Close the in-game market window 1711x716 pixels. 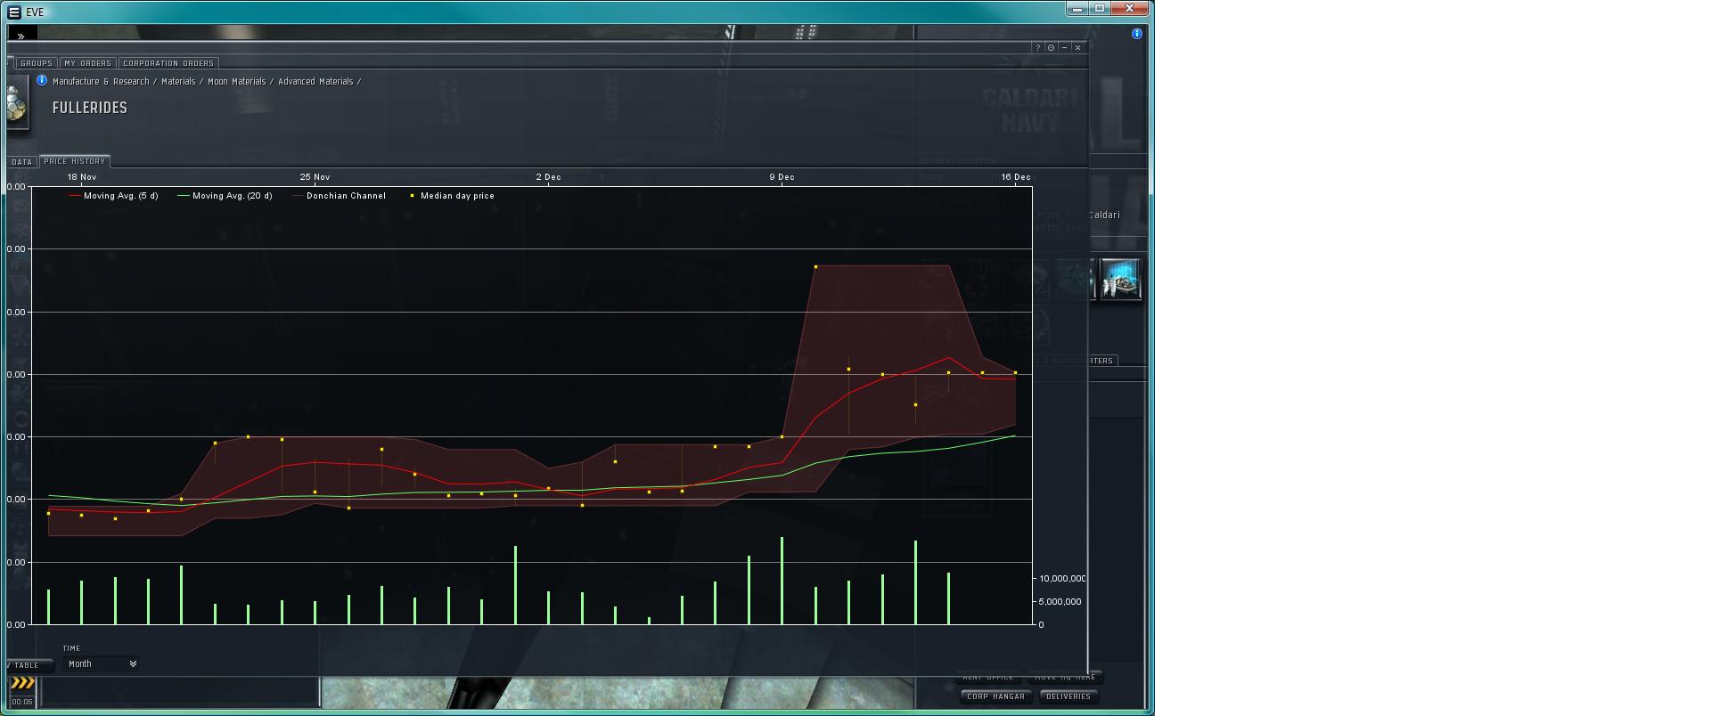tap(1077, 47)
